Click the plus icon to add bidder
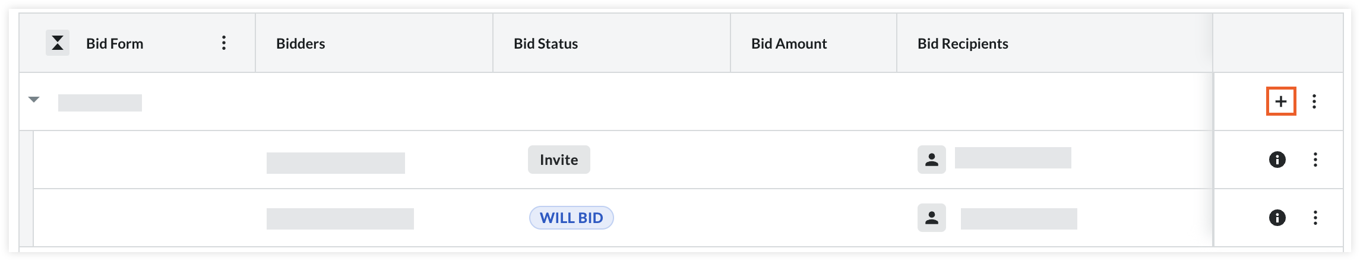Image resolution: width=1360 pixels, height=261 pixels. 1281,101
